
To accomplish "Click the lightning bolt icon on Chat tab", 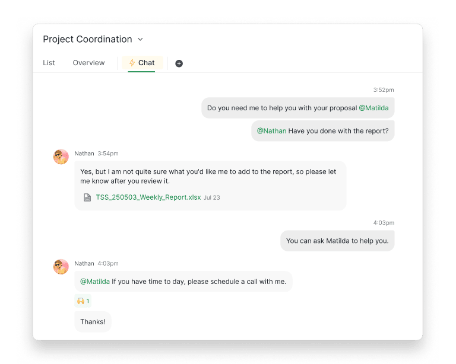I will tap(132, 63).
